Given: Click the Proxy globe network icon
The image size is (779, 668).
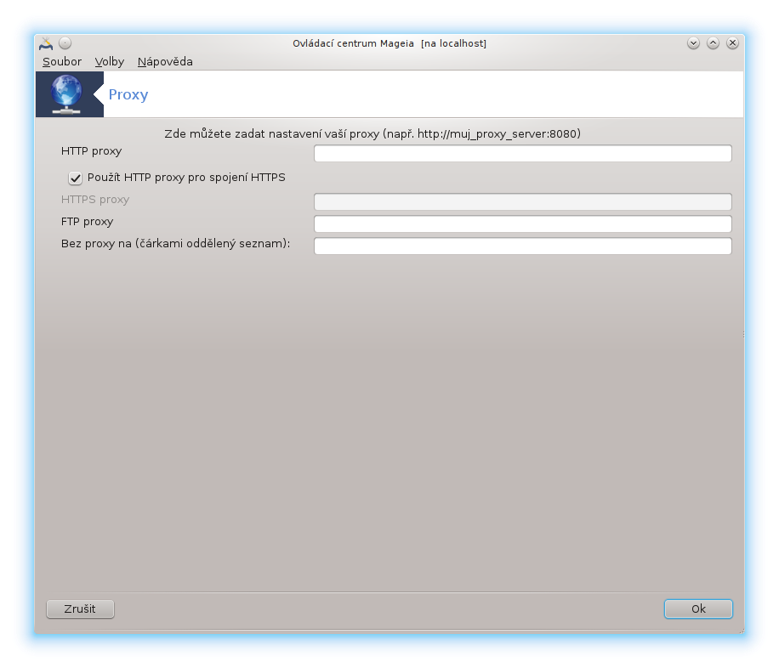Looking at the screenshot, I should tap(66, 94).
